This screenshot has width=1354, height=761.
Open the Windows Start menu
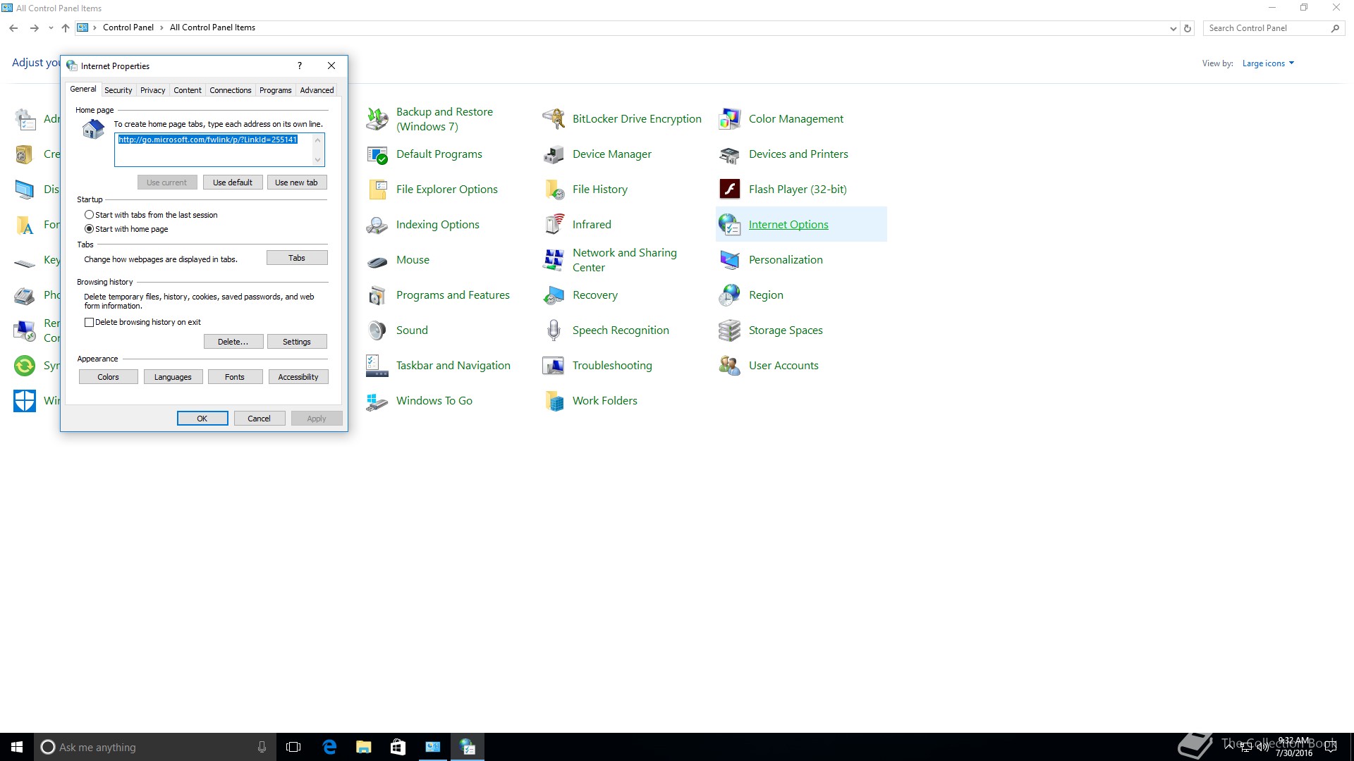(17, 747)
